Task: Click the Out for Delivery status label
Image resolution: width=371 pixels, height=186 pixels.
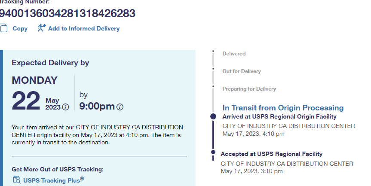Action: 242,71
